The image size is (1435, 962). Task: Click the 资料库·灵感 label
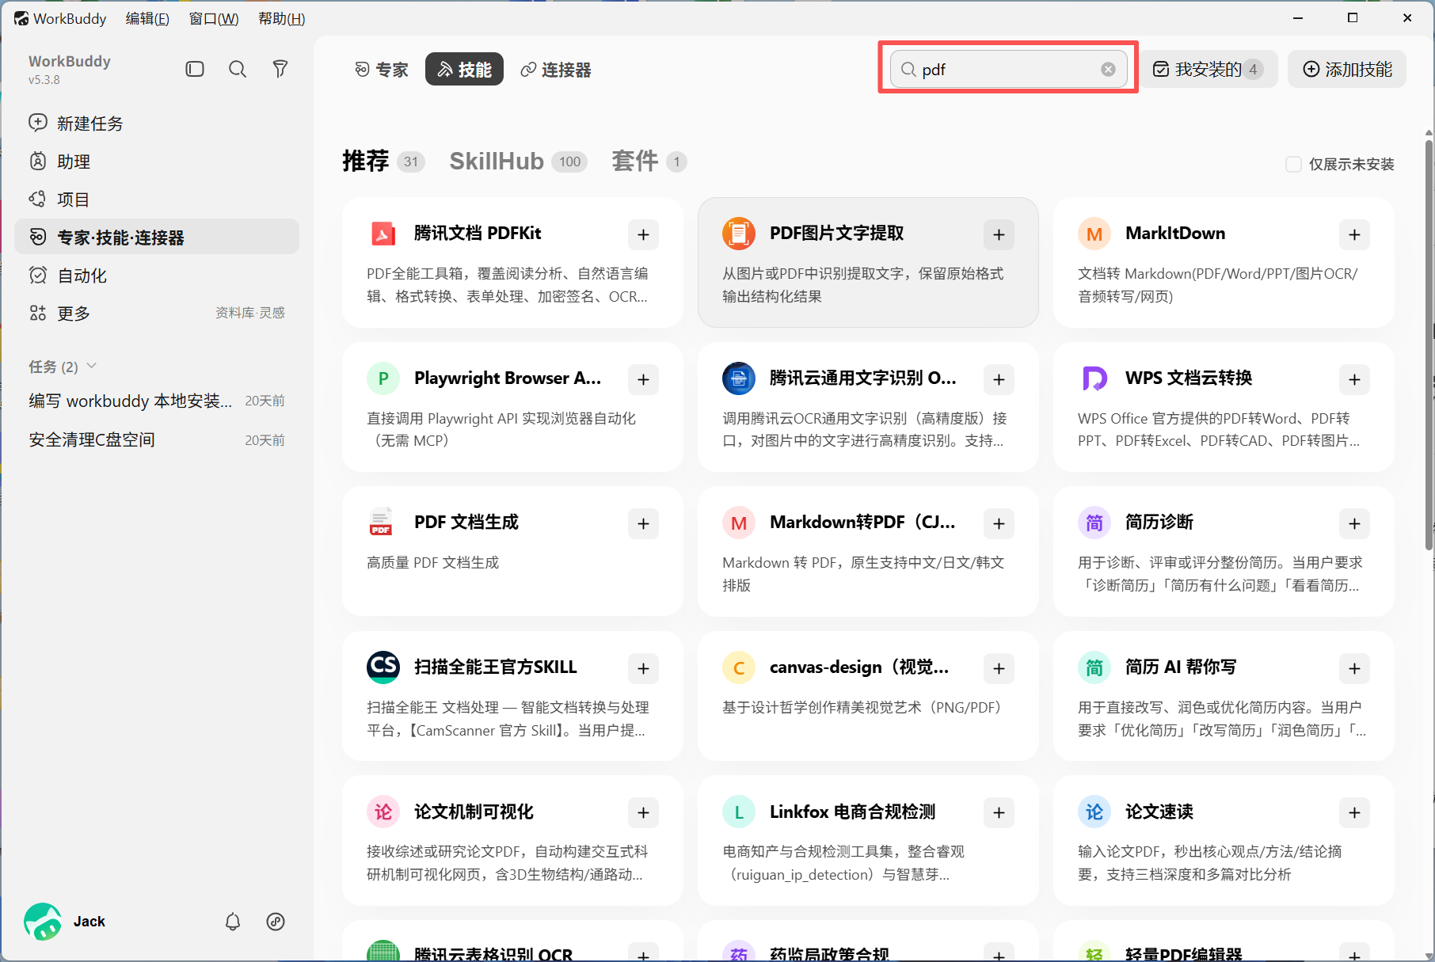(250, 313)
